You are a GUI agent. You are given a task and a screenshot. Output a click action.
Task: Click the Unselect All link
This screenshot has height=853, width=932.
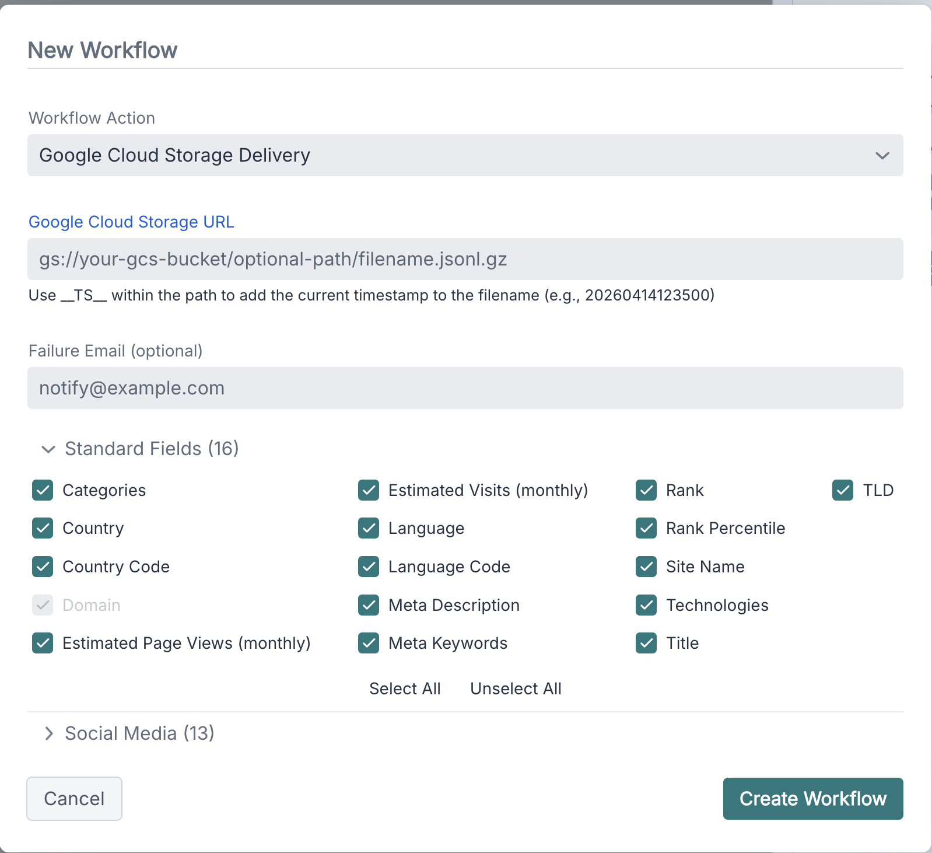coord(516,688)
